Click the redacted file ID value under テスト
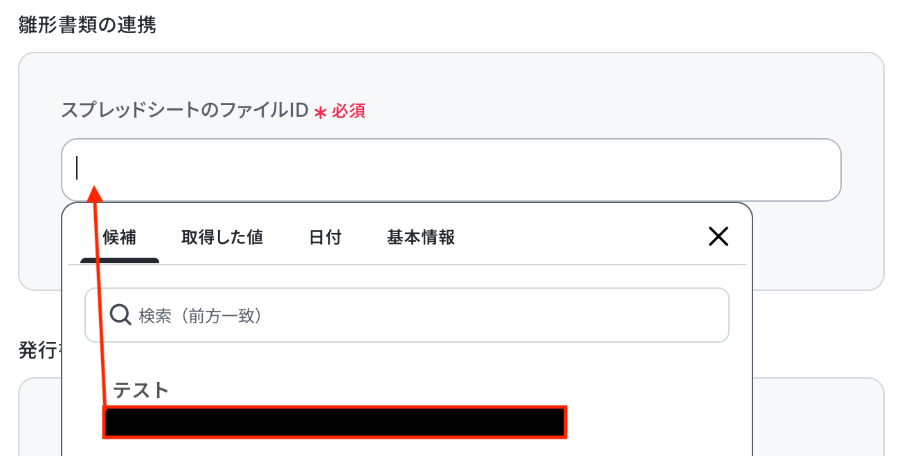The width and height of the screenshot is (911, 456). click(x=335, y=422)
